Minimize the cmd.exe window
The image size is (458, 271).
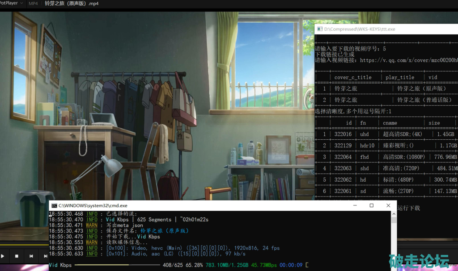pos(354,206)
